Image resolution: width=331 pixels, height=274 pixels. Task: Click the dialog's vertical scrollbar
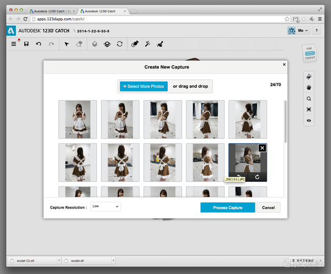(x=285, y=122)
